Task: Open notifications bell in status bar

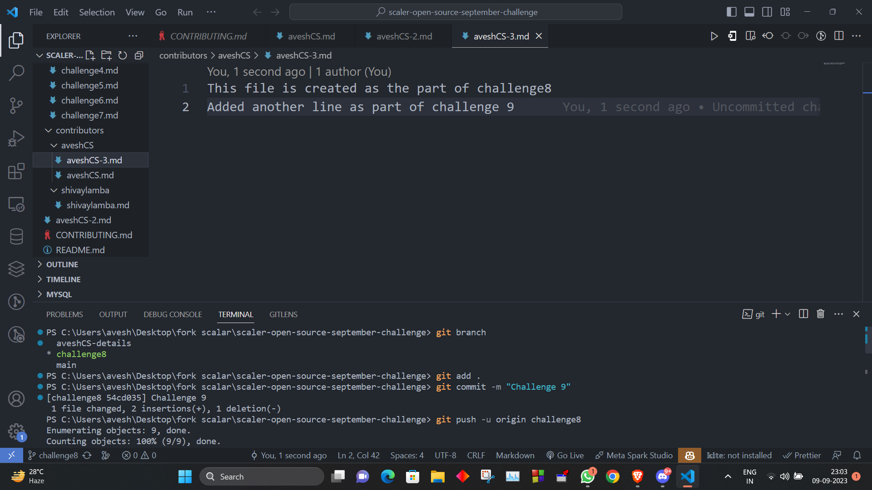Action: (x=857, y=456)
